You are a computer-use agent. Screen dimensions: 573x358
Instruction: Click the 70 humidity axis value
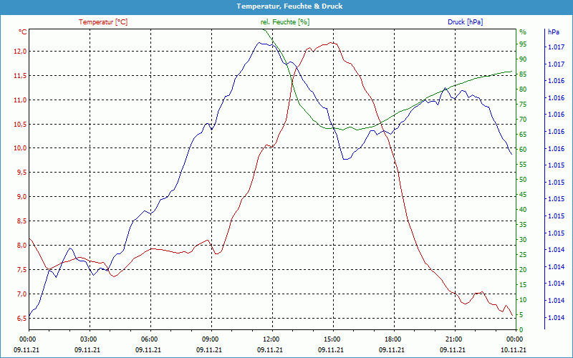pyautogui.click(x=523, y=120)
